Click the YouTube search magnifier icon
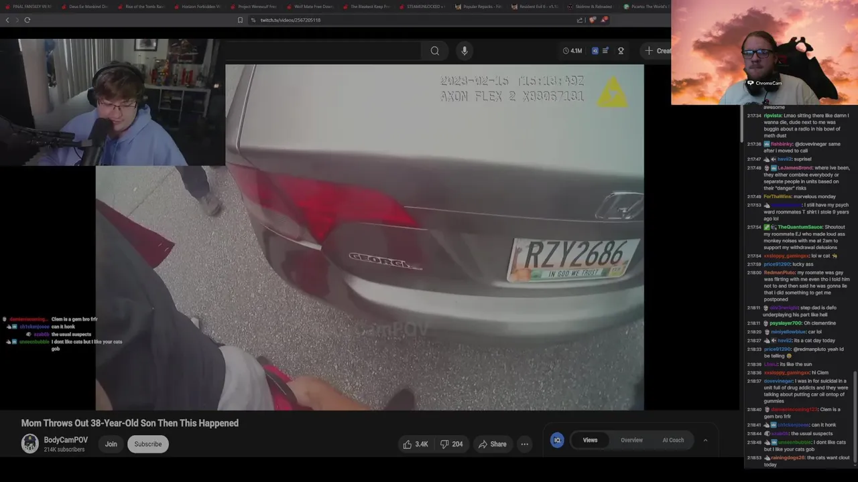This screenshot has height=482, width=858. tap(435, 51)
